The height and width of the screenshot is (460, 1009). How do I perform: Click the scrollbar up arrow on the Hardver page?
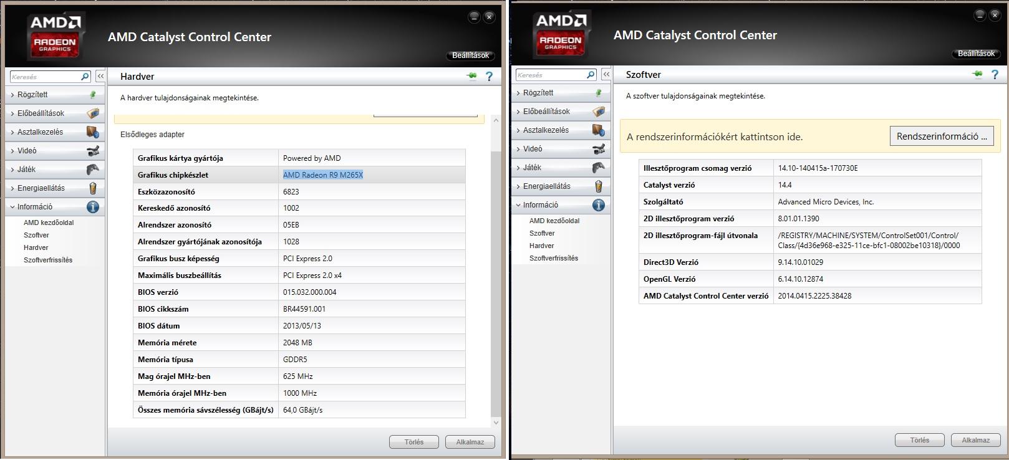[x=496, y=120]
